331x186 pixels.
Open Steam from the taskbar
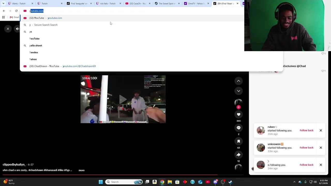[x=230, y=182]
